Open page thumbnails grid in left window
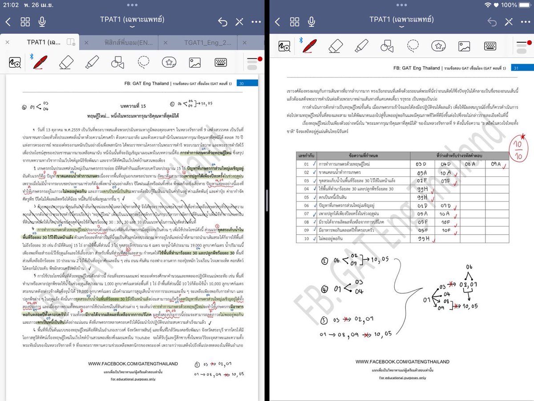This screenshot has height=401, width=534. point(25,22)
